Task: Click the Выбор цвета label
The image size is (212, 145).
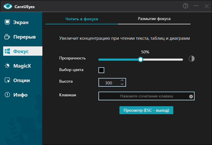Action: [x=71, y=70]
